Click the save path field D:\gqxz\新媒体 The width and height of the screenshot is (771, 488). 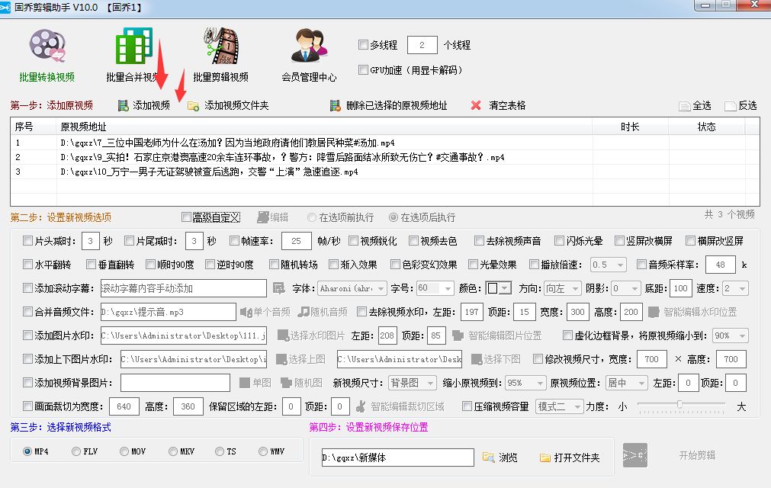coord(398,457)
